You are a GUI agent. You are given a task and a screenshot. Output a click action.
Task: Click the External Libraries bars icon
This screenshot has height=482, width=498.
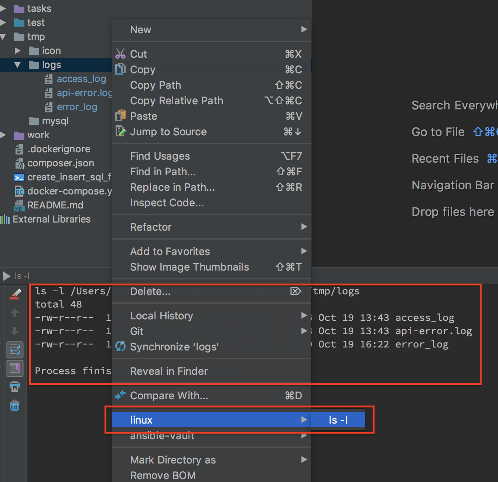point(5,220)
